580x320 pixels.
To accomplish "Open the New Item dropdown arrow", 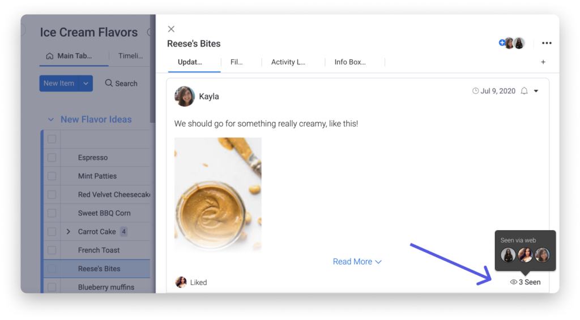I will coord(86,84).
